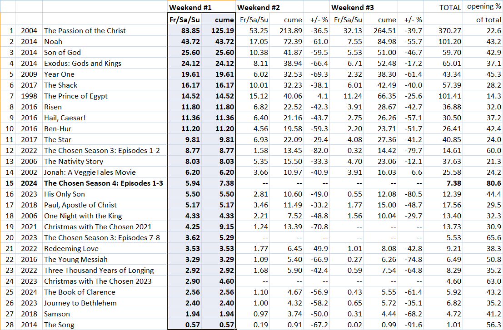Image resolution: width=503 pixels, height=330 pixels.
Task: Select the 'The Passion of the Christ' title cell
Action: click(105, 31)
